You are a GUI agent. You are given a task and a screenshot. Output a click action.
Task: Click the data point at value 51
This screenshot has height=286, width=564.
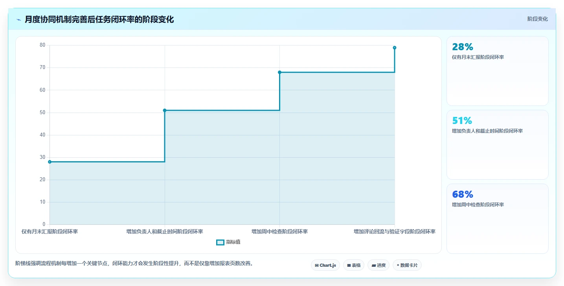point(165,110)
